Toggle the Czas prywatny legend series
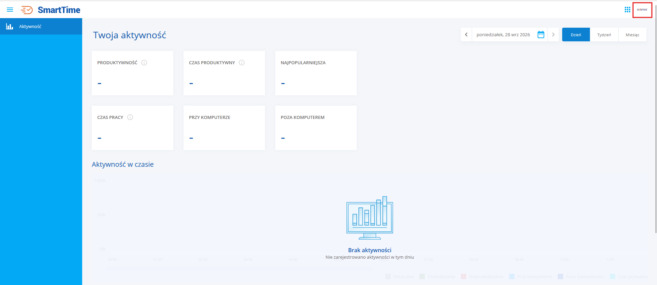657x285 pixels. (629, 276)
